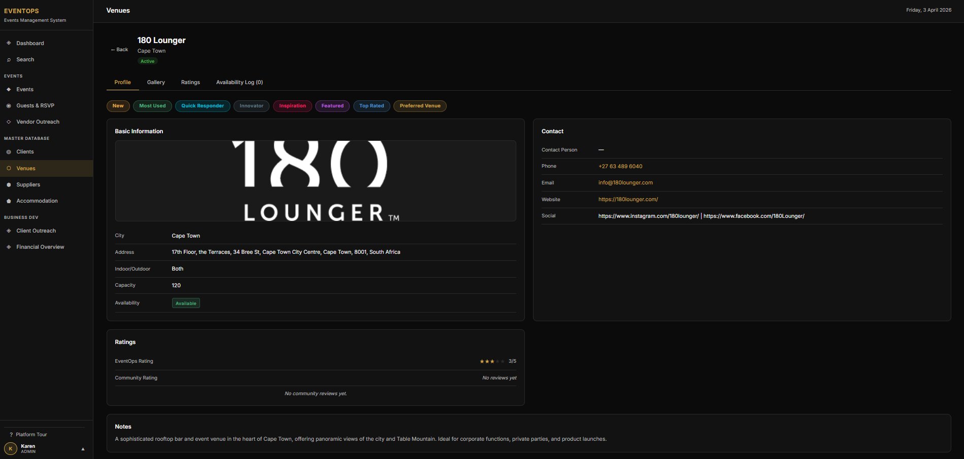Image resolution: width=964 pixels, height=459 pixels.
Task: Click the date 'Friday, 3 April 2026'
Action: 928,10
